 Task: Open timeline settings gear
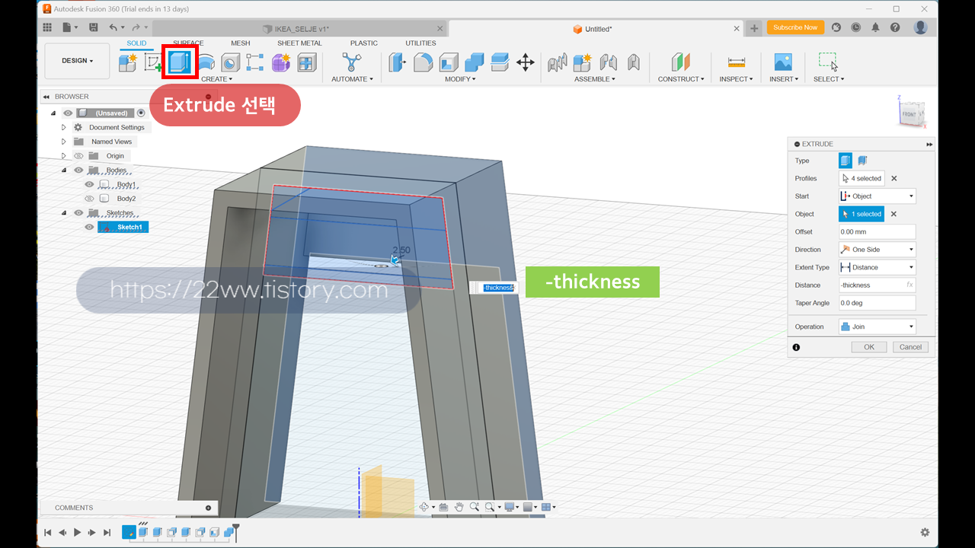point(925,533)
